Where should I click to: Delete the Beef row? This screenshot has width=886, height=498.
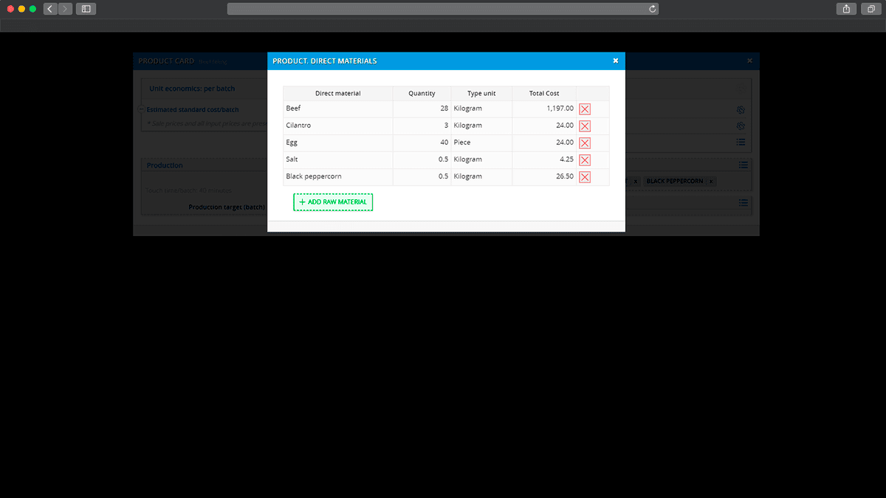[x=585, y=109]
